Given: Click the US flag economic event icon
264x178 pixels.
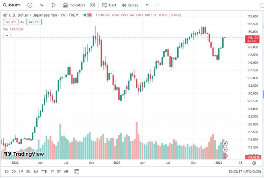Looking at the screenshot, I should coord(225,156).
